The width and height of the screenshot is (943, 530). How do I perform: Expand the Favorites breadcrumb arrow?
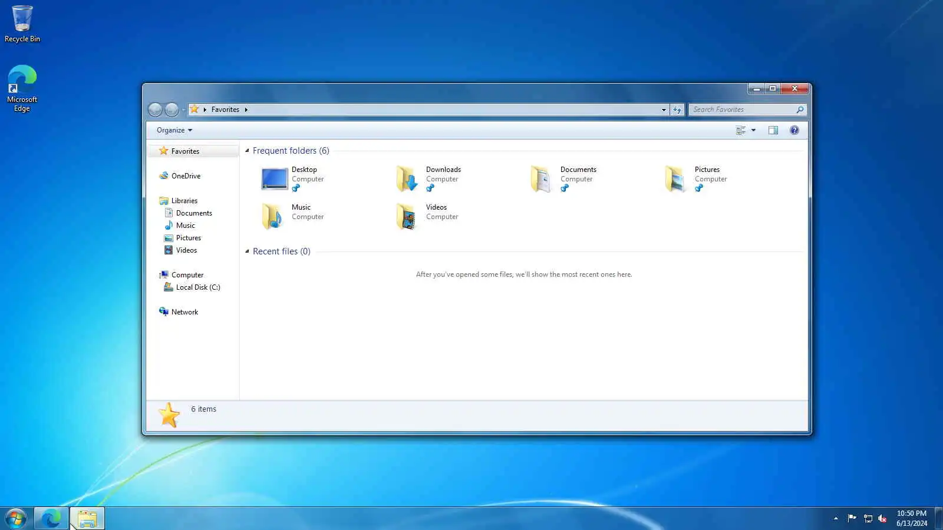coord(246,110)
